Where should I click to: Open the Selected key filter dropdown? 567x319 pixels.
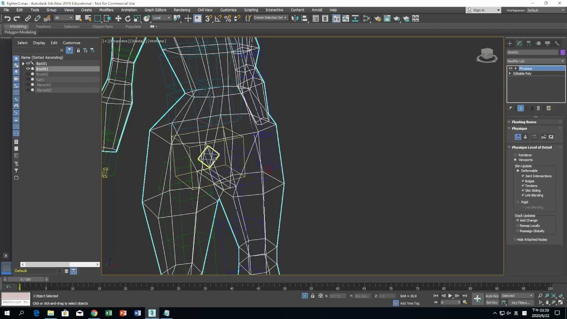517,296
